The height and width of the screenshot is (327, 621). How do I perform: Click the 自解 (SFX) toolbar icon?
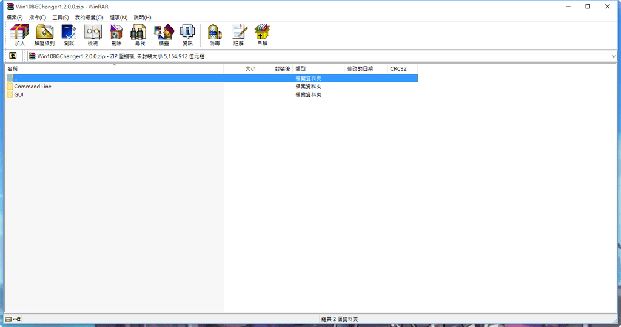coord(262,35)
